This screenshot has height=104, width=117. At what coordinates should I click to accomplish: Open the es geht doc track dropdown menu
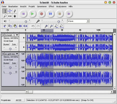pyautogui.click(x=17, y=54)
